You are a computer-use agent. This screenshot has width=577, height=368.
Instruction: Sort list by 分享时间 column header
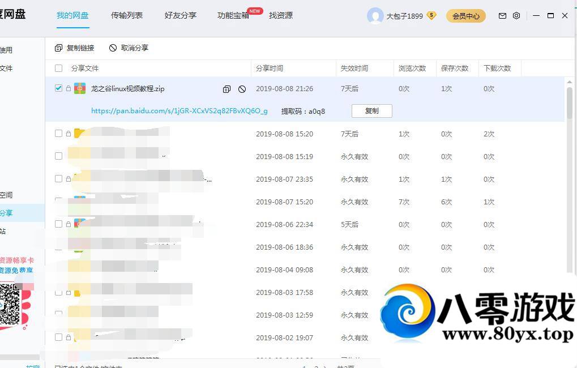(270, 69)
